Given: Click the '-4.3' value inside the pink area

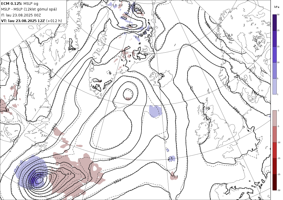Looking at the screenshot, I should 68,174.
